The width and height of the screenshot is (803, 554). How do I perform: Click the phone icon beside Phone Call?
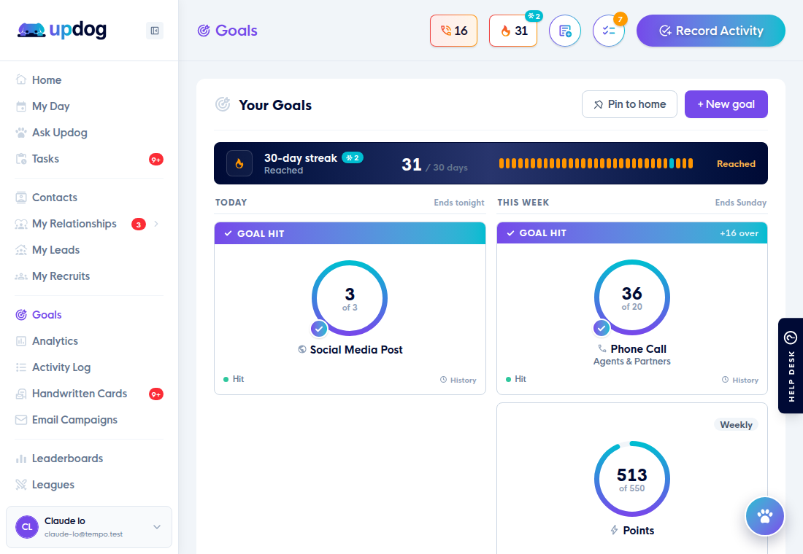(602, 348)
